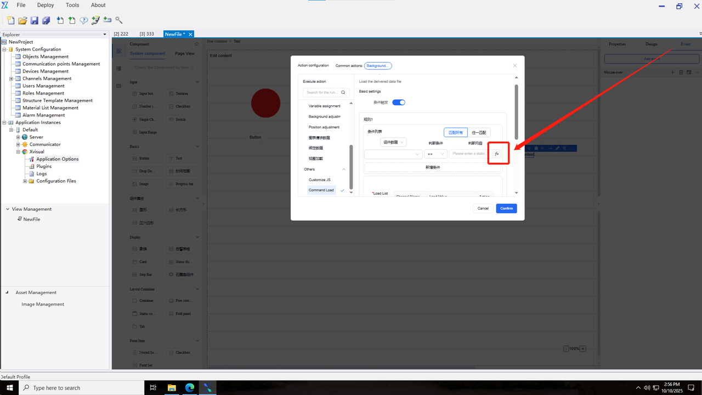Image resolution: width=702 pixels, height=395 pixels.
Task: Open the Deploy menu
Action: click(46, 5)
